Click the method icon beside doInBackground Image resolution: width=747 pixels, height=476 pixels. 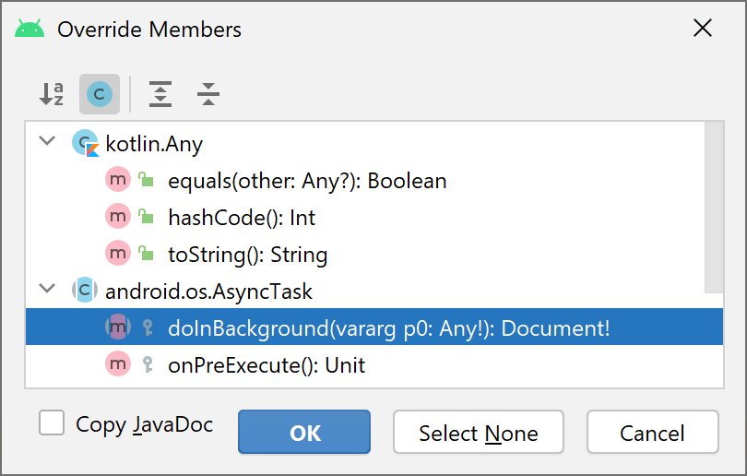(x=118, y=327)
